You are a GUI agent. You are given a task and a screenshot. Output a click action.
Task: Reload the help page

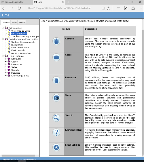pyautogui.click(x=19, y=8)
